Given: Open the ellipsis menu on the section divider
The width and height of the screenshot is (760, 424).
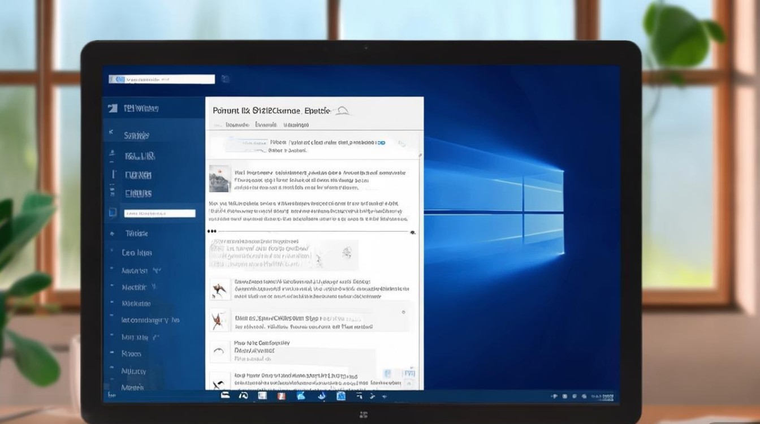Looking at the screenshot, I should tap(215, 231).
